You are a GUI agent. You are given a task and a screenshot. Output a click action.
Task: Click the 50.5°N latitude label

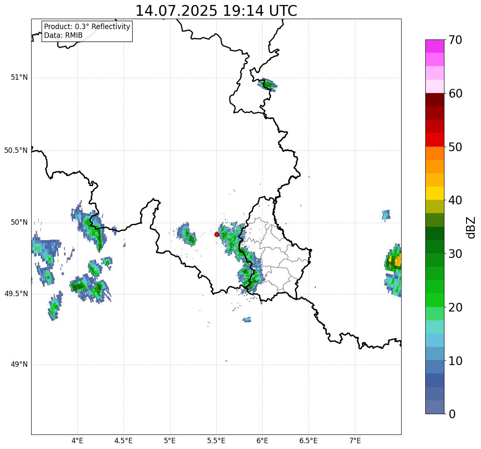(16, 150)
